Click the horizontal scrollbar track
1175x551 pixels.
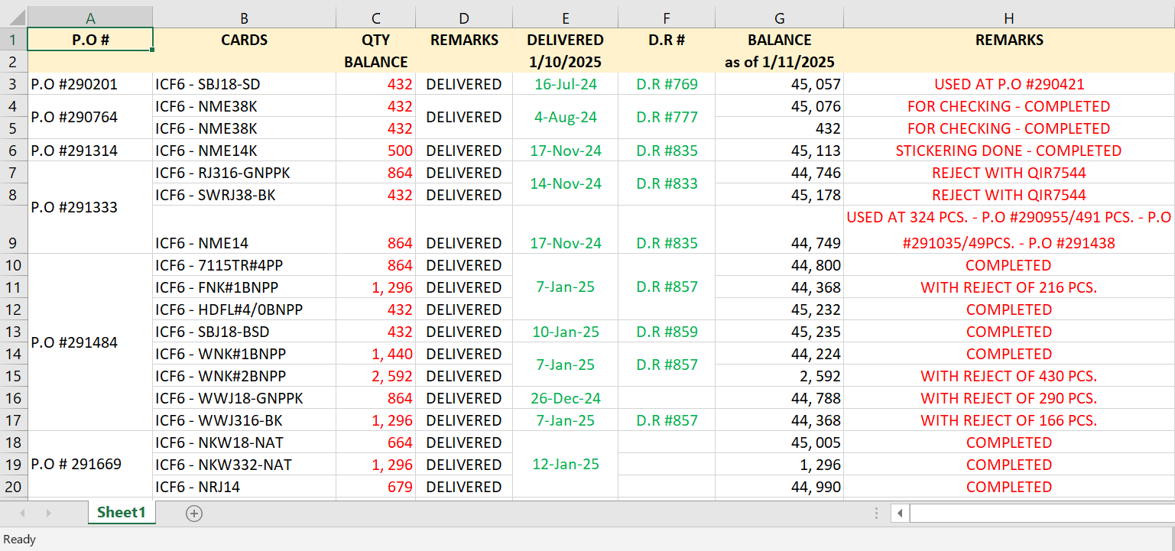click(1042, 514)
